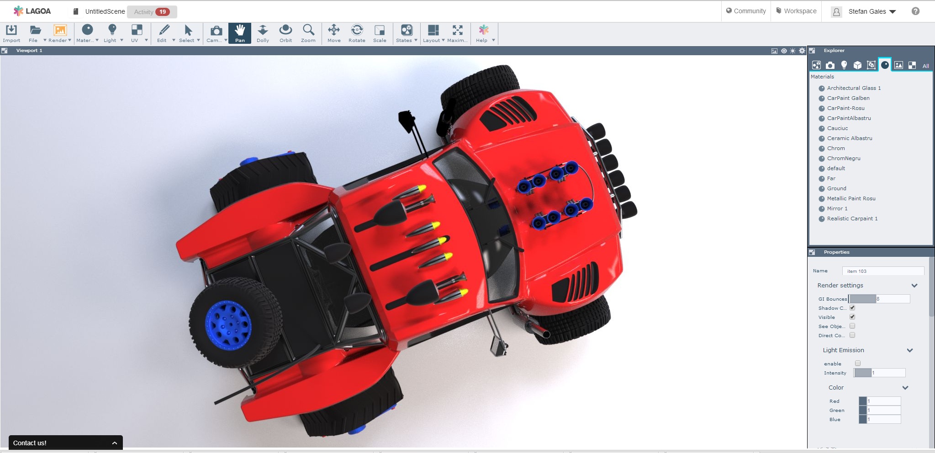Open the File dropdown arrow
Screen dimensions: 935x453
(x=45, y=40)
